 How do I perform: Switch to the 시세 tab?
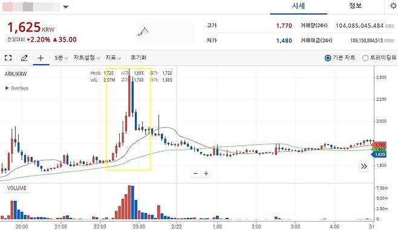(298, 6)
